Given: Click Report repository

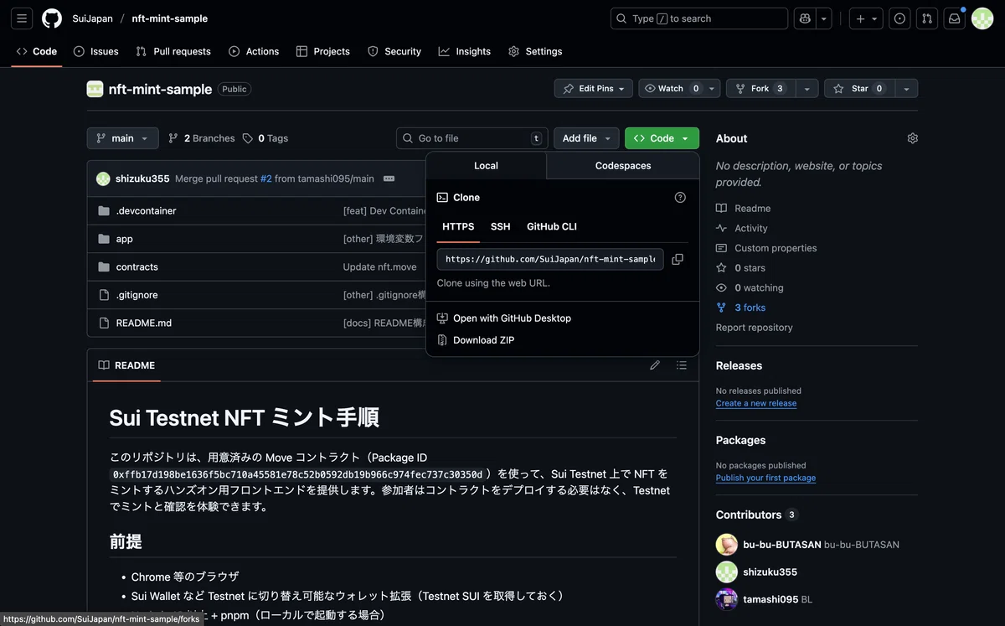Looking at the screenshot, I should pos(754,328).
